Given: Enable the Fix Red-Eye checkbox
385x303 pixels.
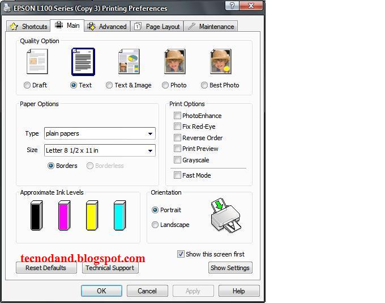Looking at the screenshot, I should point(177,127).
